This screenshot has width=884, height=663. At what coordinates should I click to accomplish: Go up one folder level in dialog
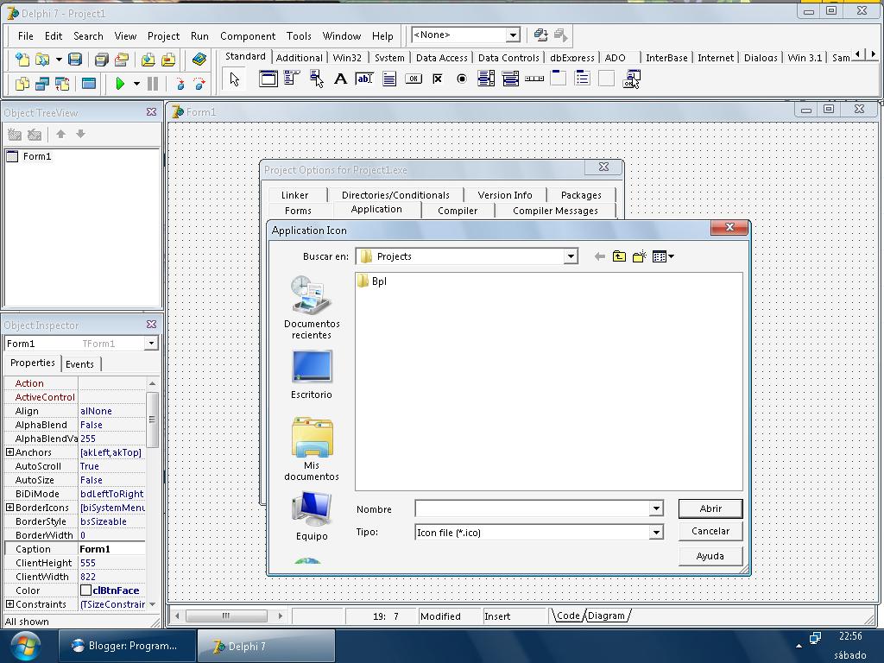tap(619, 257)
